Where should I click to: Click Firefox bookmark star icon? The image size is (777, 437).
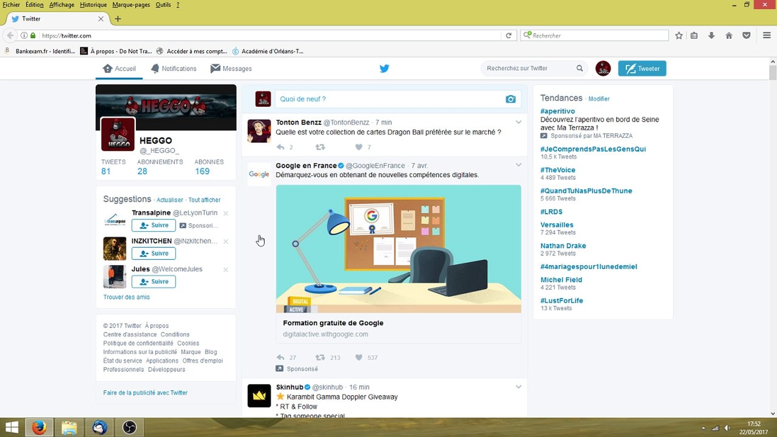(x=679, y=36)
